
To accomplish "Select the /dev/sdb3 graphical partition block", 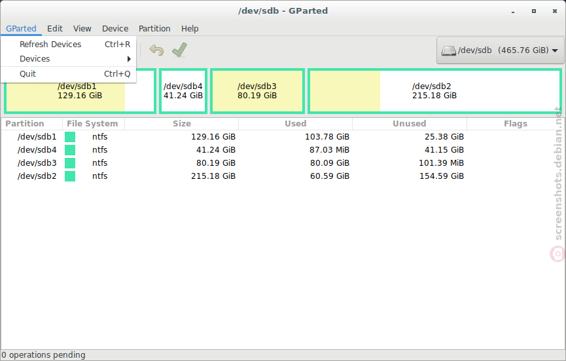I will coord(257,91).
